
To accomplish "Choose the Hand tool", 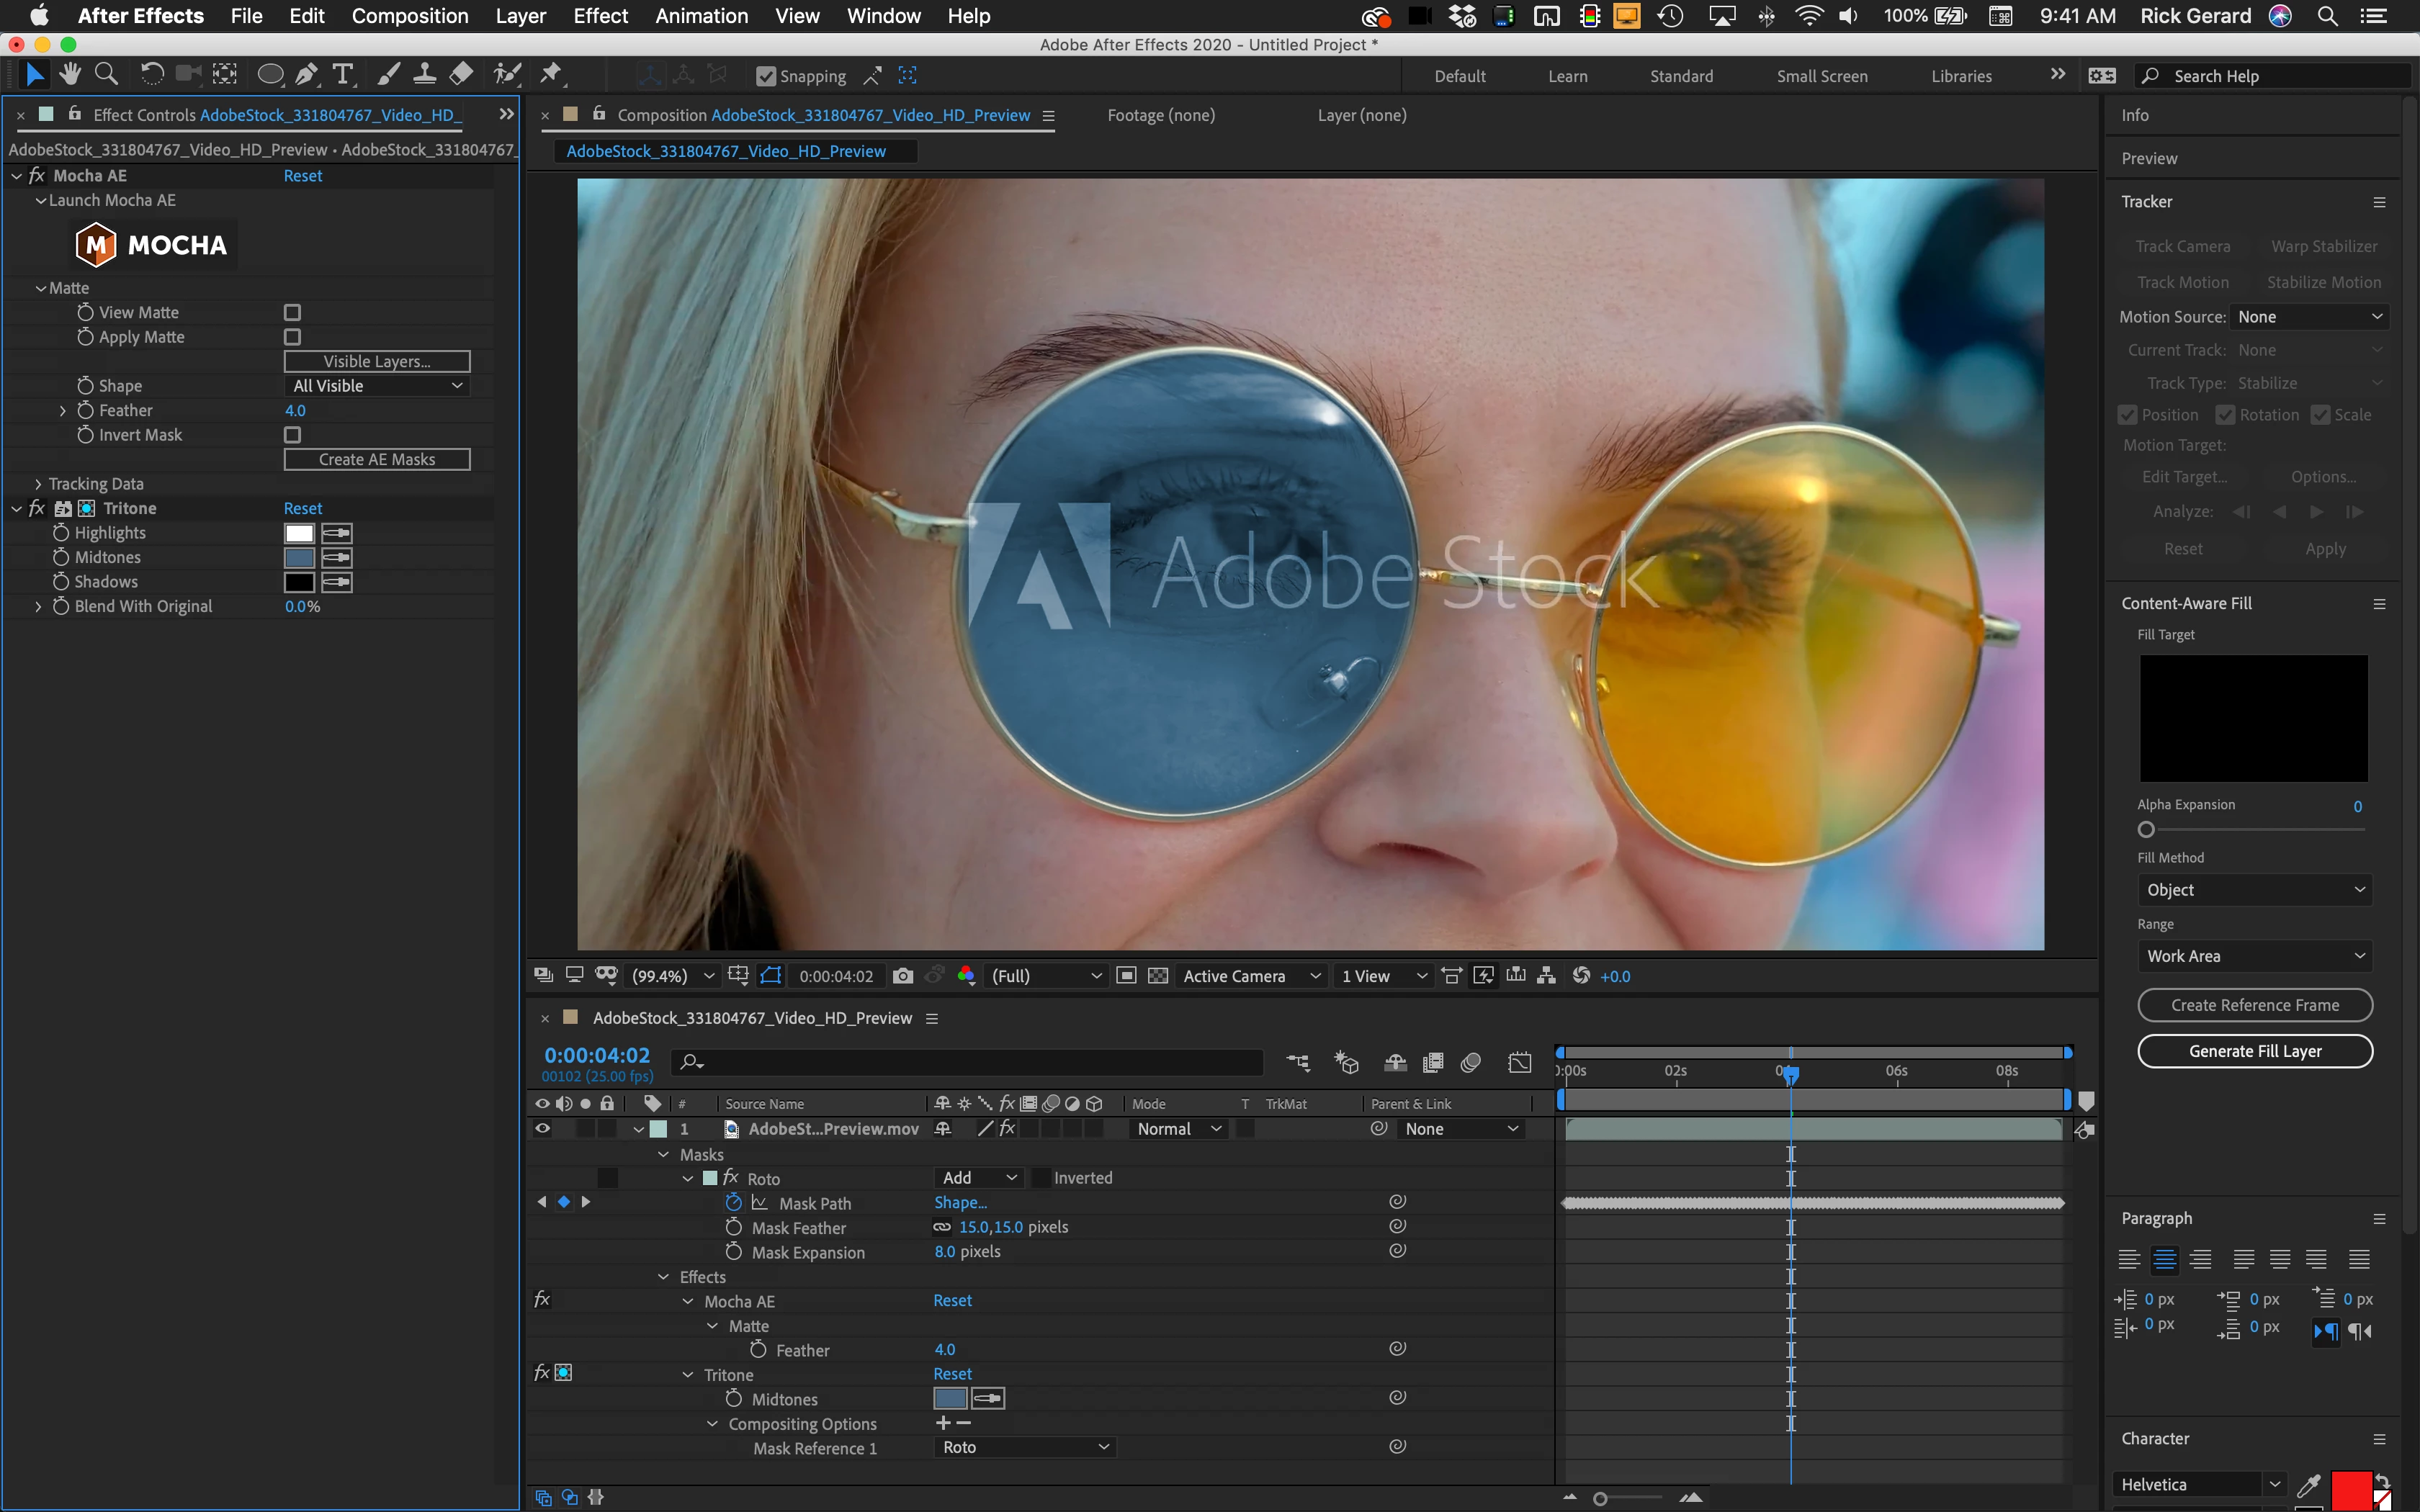I will [70, 75].
